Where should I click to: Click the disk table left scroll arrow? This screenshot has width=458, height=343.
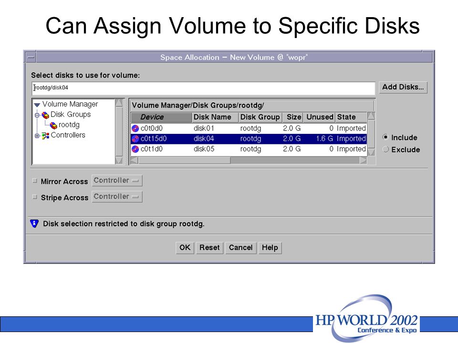click(x=135, y=161)
